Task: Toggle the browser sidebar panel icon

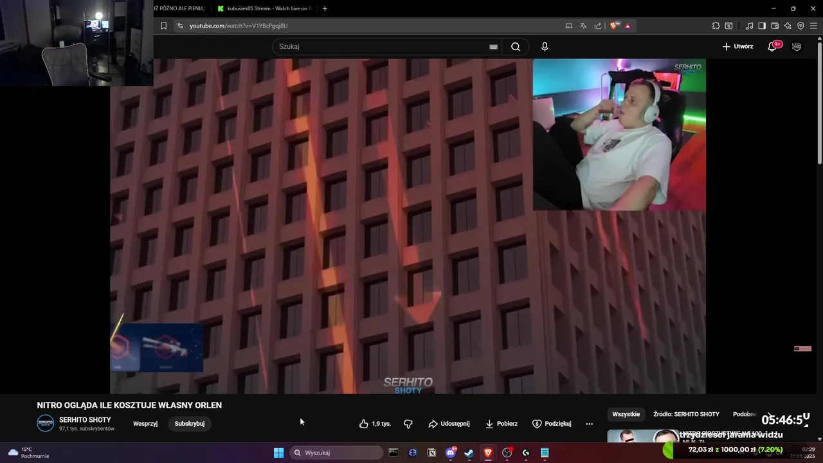Action: (762, 26)
